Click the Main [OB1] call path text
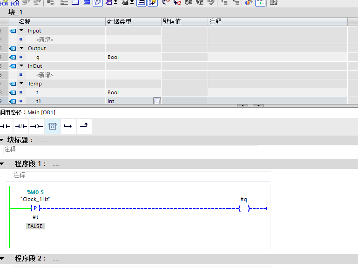Image resolution: width=358 pixels, height=267 pixels. (x=41, y=112)
